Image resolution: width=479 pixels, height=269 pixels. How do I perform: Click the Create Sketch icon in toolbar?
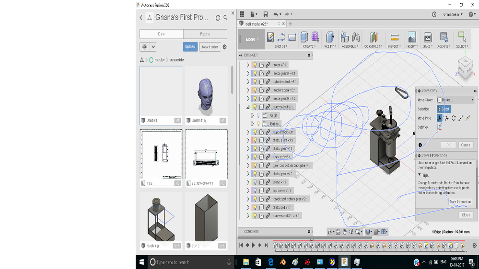(270, 37)
